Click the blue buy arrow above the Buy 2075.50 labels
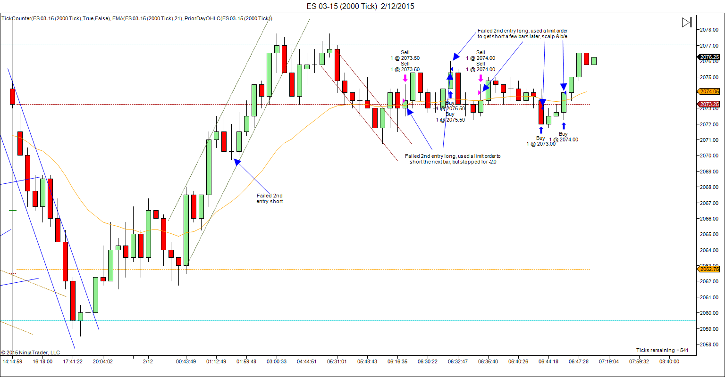The height and width of the screenshot is (377, 725). coord(450,95)
